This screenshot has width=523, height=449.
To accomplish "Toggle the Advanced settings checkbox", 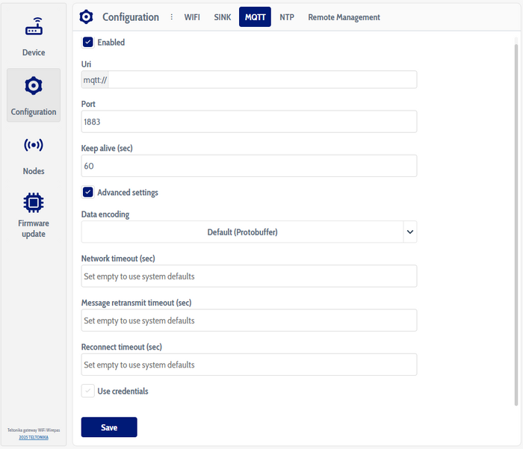I will tap(88, 193).
